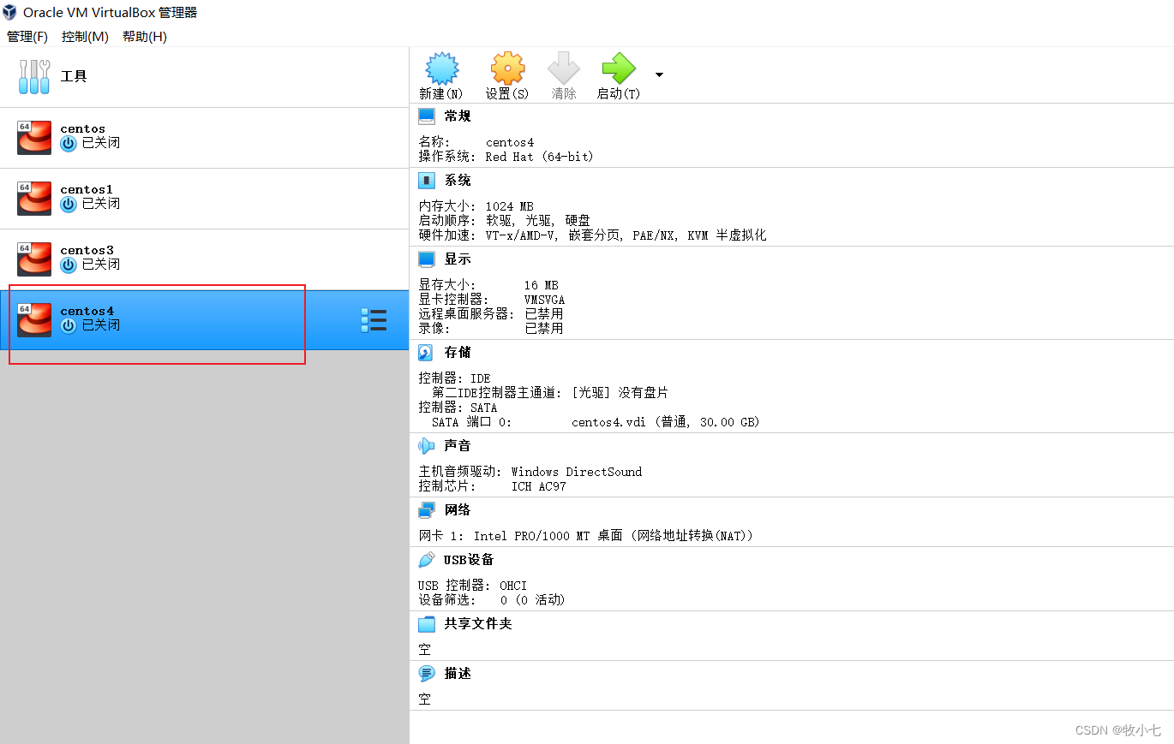Click the 内存大小 1024 MB value
The image size is (1174, 744).
(x=509, y=206)
